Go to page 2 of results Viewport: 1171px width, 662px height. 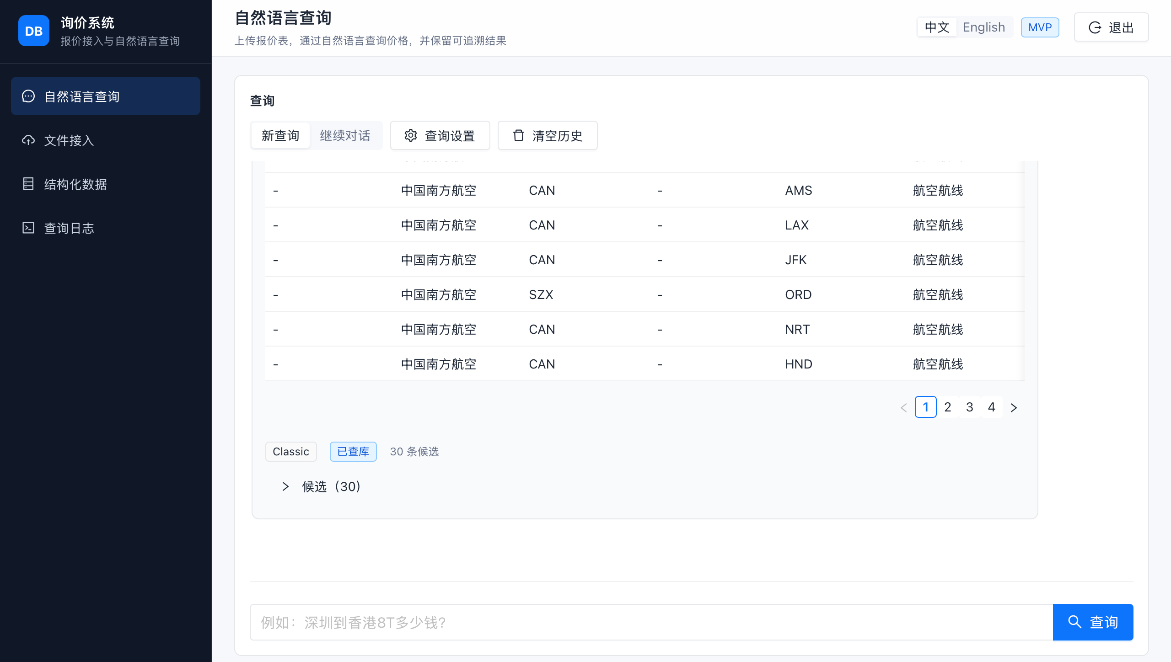point(948,407)
